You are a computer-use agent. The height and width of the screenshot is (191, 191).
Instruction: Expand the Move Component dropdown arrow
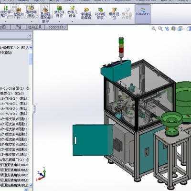[x=32, y=21]
